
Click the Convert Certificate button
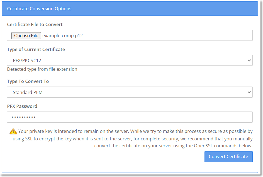click(x=228, y=156)
